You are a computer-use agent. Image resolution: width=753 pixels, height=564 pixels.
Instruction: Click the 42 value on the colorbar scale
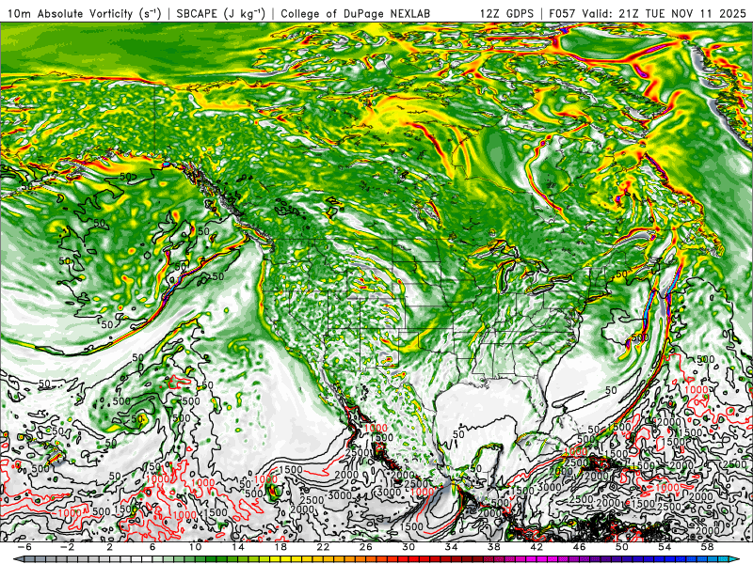click(537, 547)
